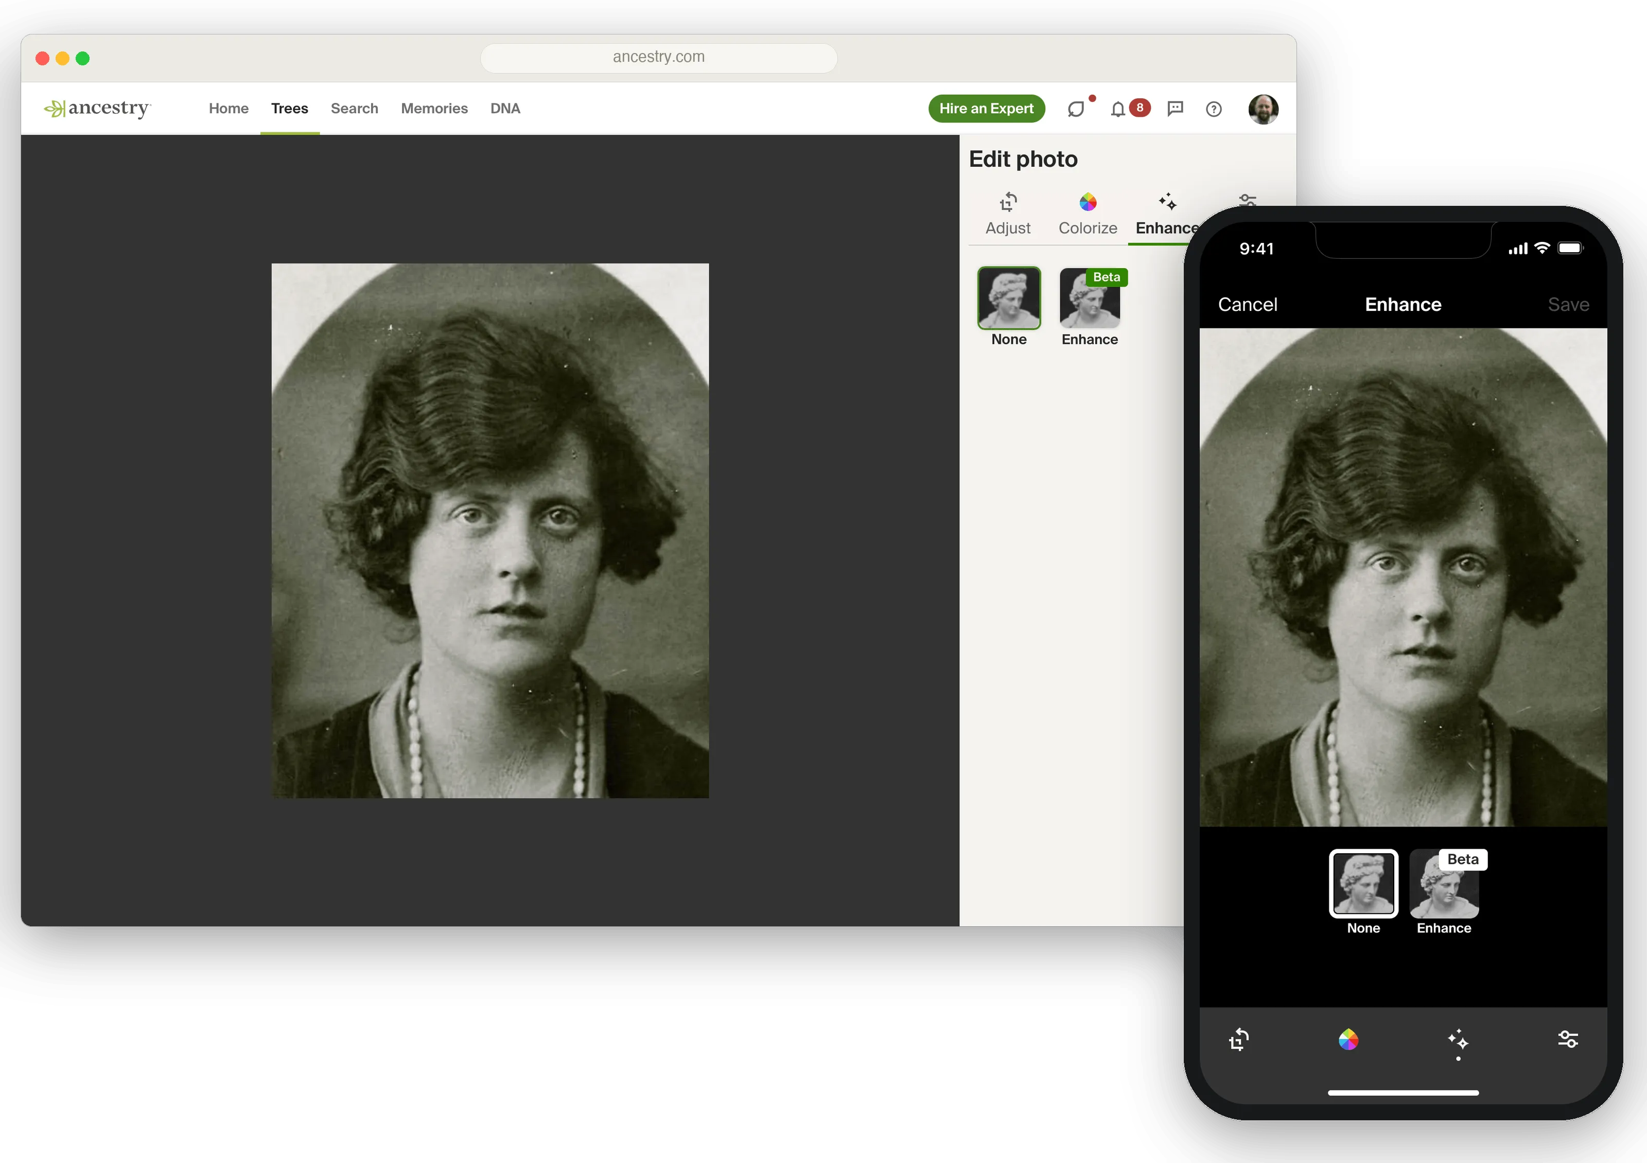Click the Ancestry logo in the header

click(x=98, y=108)
